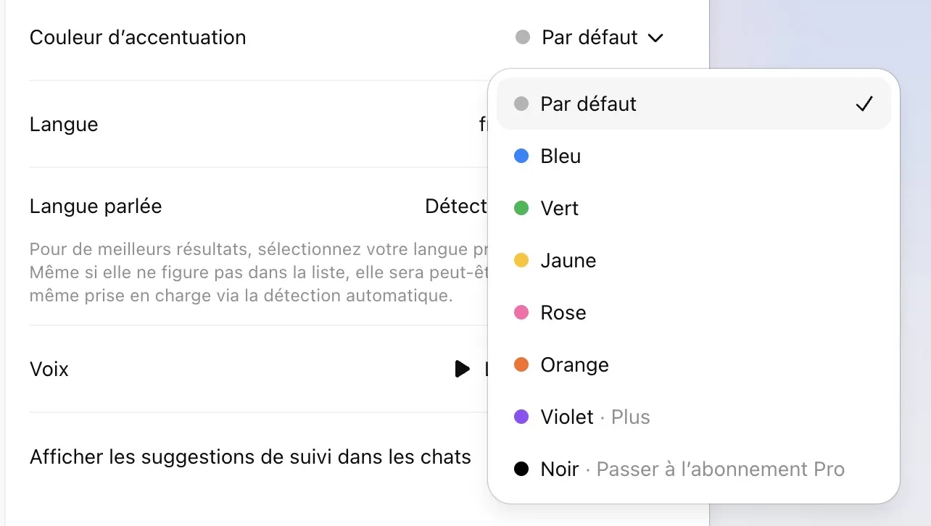Click the orange dot beside Orange option

coord(521,364)
